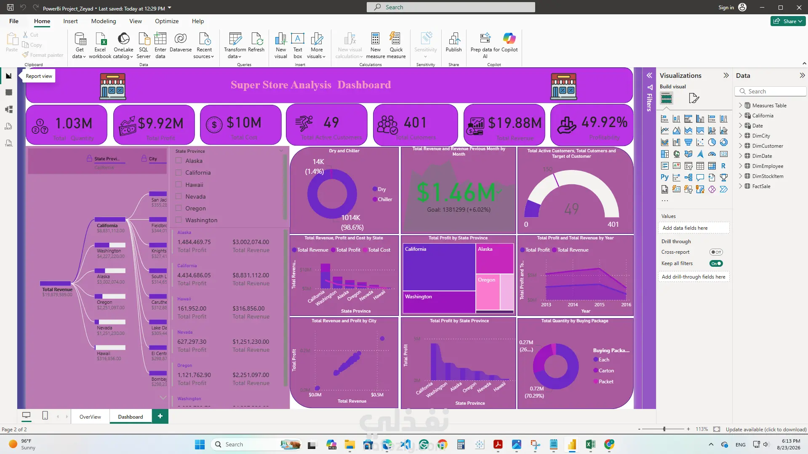The width and height of the screenshot is (808, 454).
Task: Open Model view in left sidebar
Action: (x=9, y=109)
